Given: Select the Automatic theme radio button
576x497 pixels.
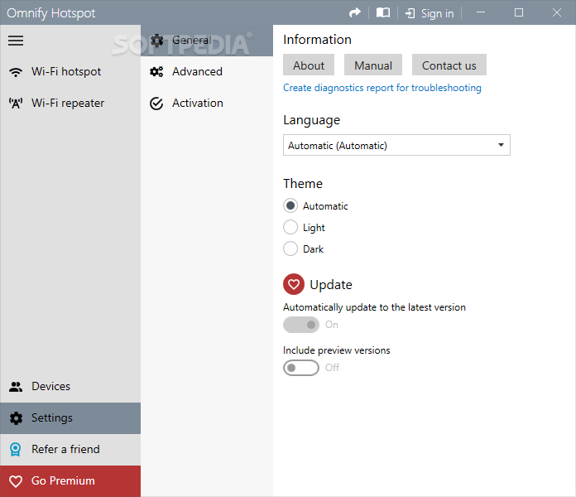Looking at the screenshot, I should click(290, 206).
